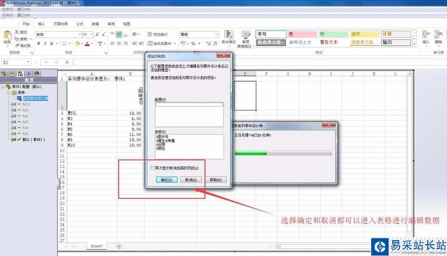Click 确定 button in 添加行和列 dialog

[x=167, y=180]
